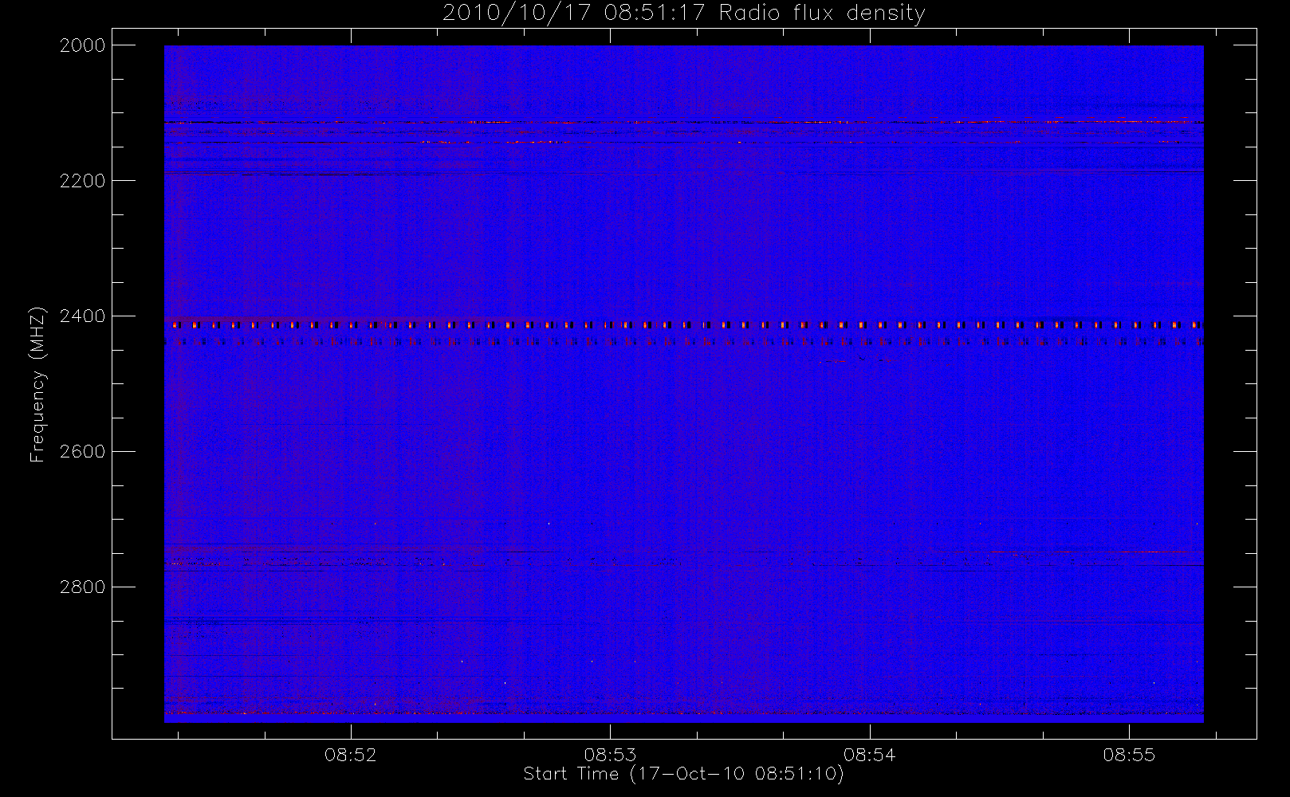This screenshot has height=797, width=1290.
Task: Click the plot title '2010/10/17 08:51:17 Radio flux density'
Action: click(x=684, y=14)
